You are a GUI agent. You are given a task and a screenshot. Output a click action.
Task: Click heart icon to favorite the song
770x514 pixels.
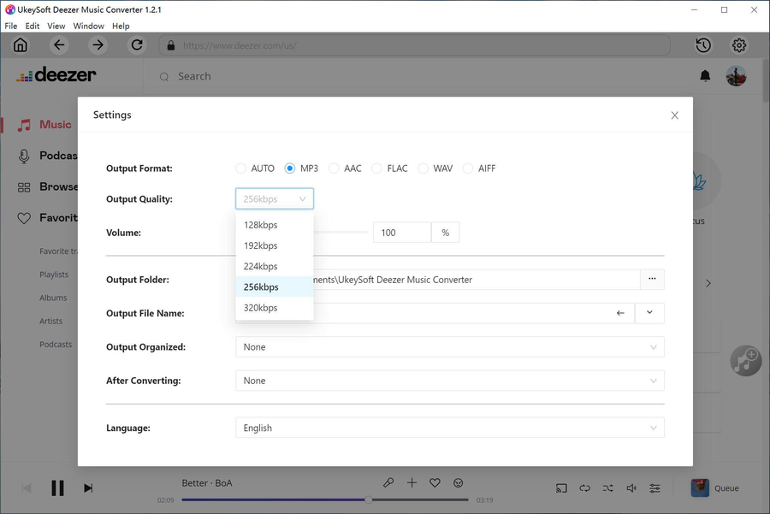435,483
